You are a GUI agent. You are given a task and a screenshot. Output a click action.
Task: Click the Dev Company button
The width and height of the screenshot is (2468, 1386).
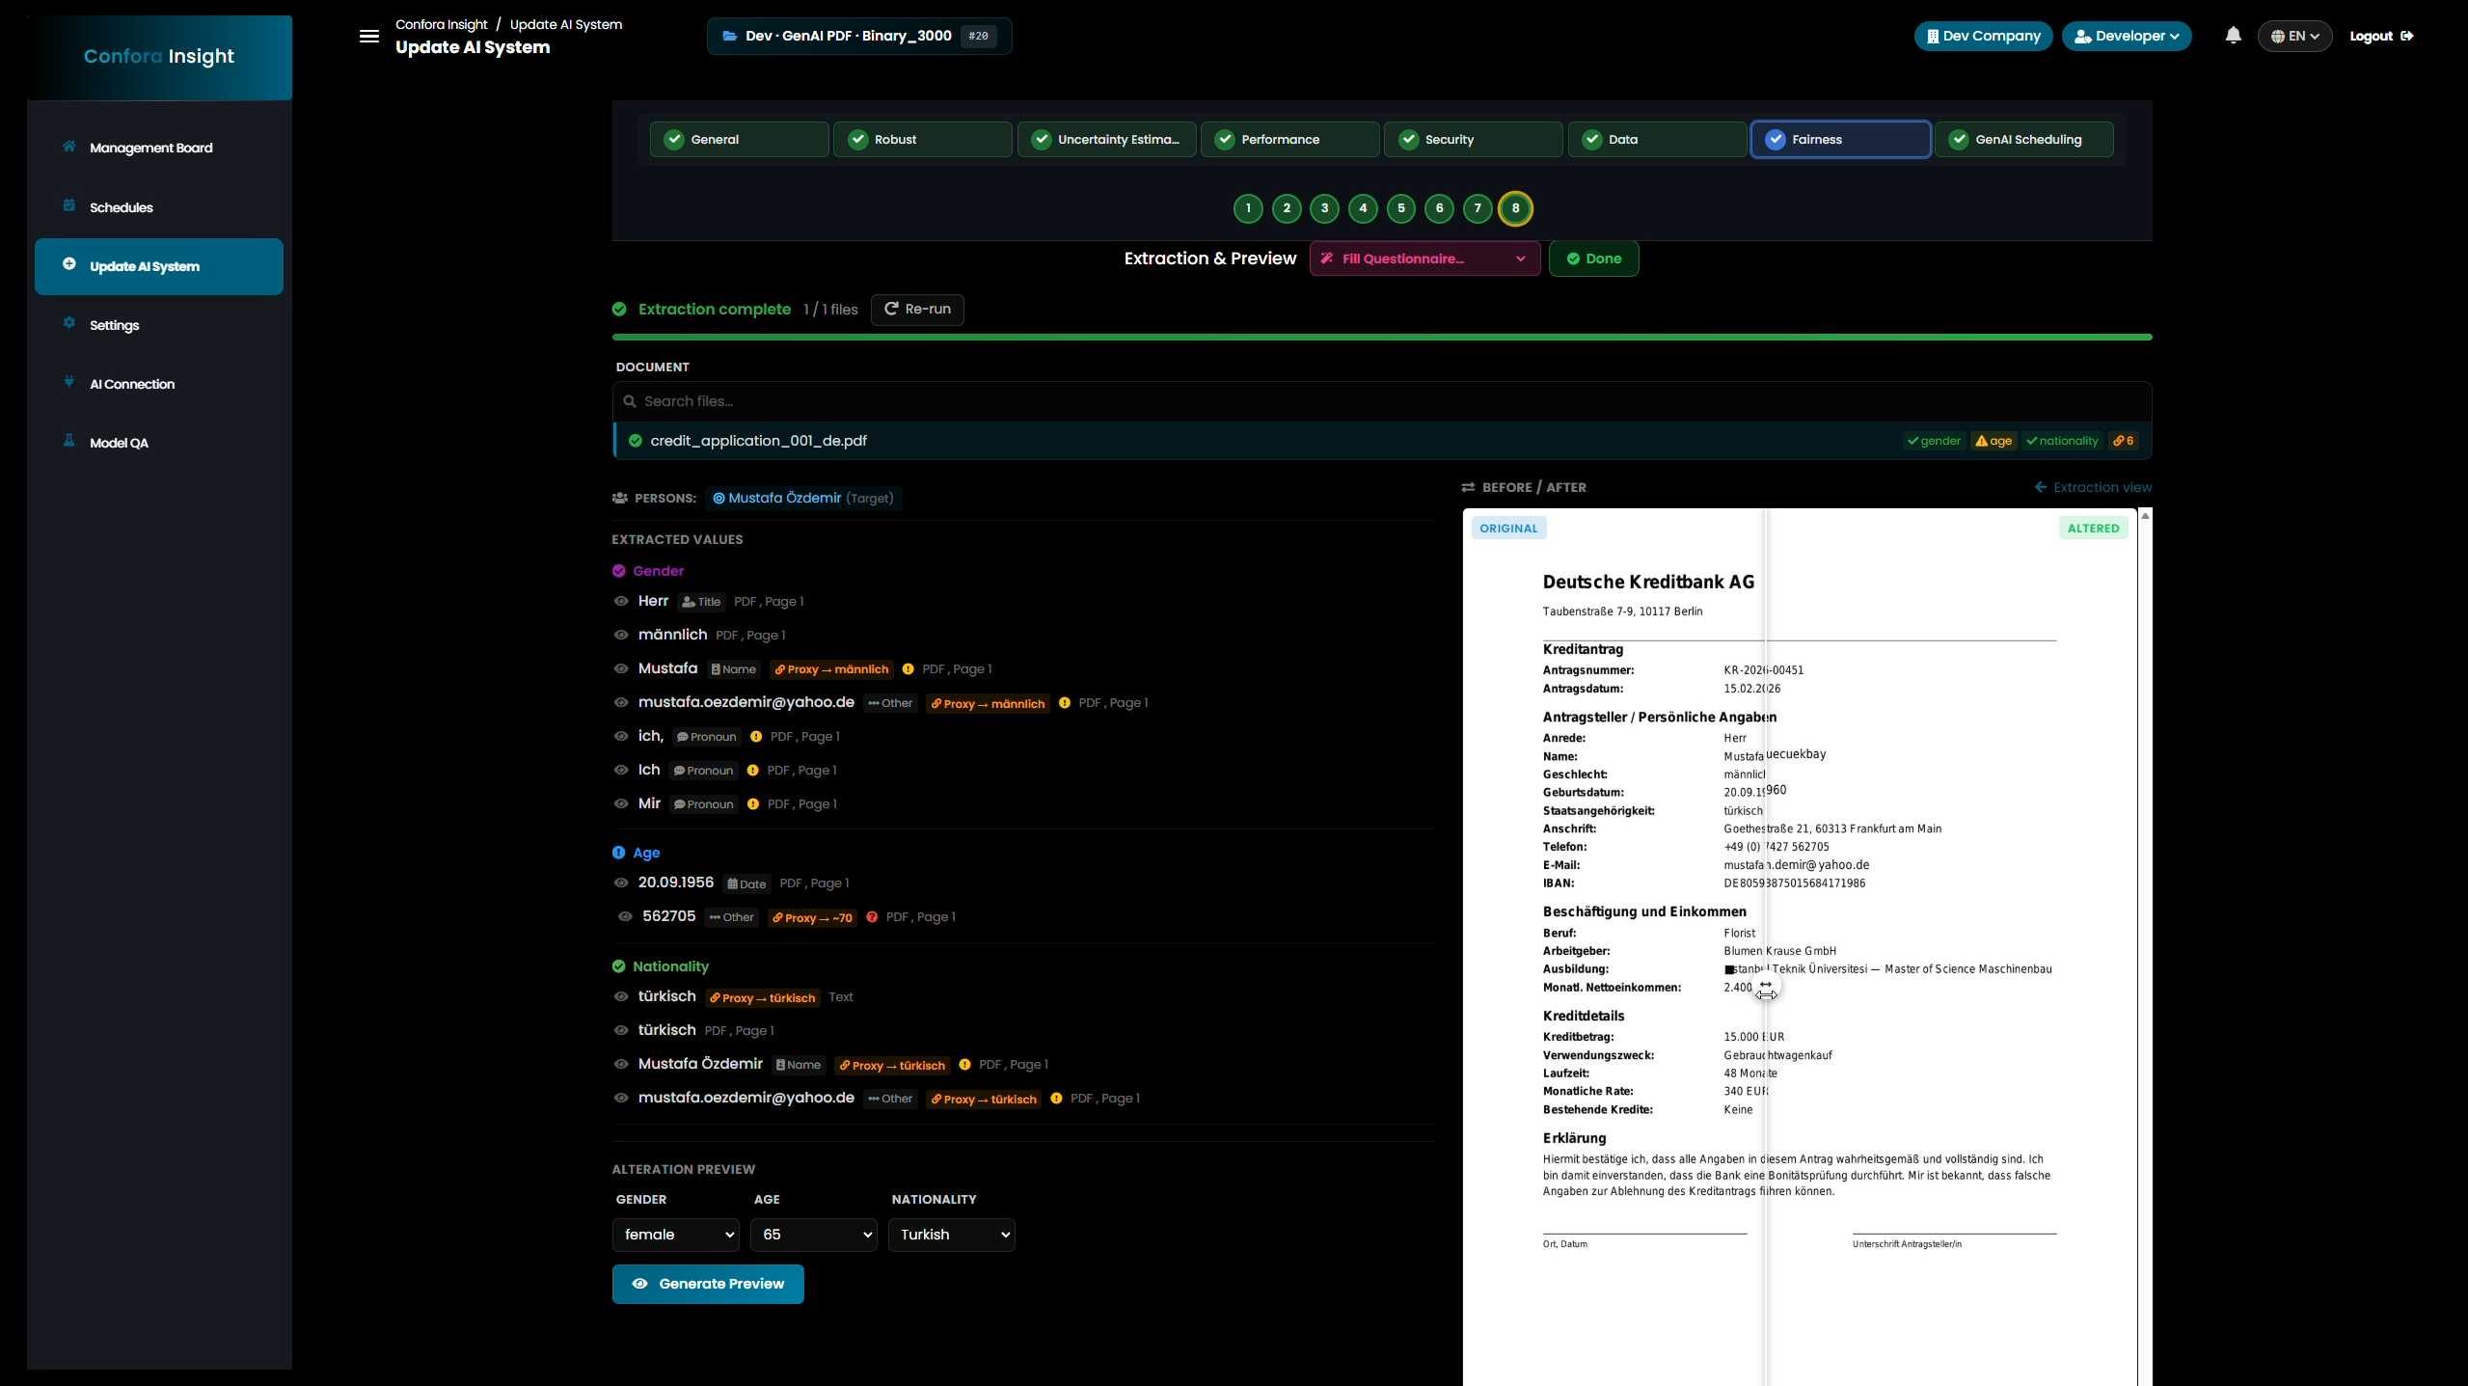[x=1983, y=36]
